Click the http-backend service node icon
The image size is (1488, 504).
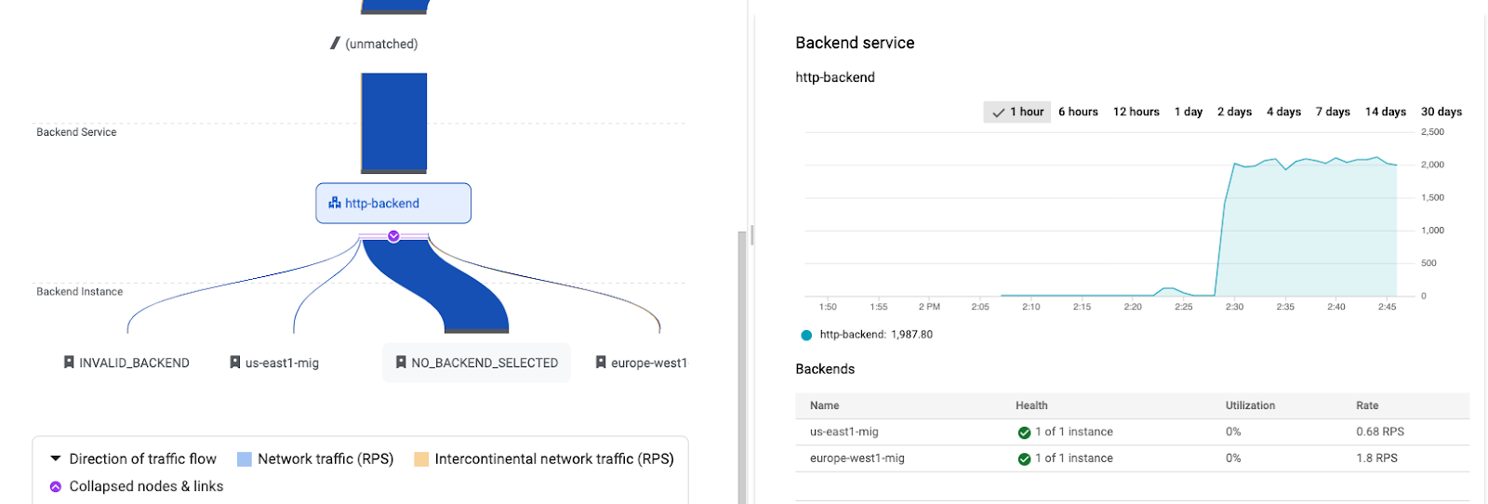point(335,203)
